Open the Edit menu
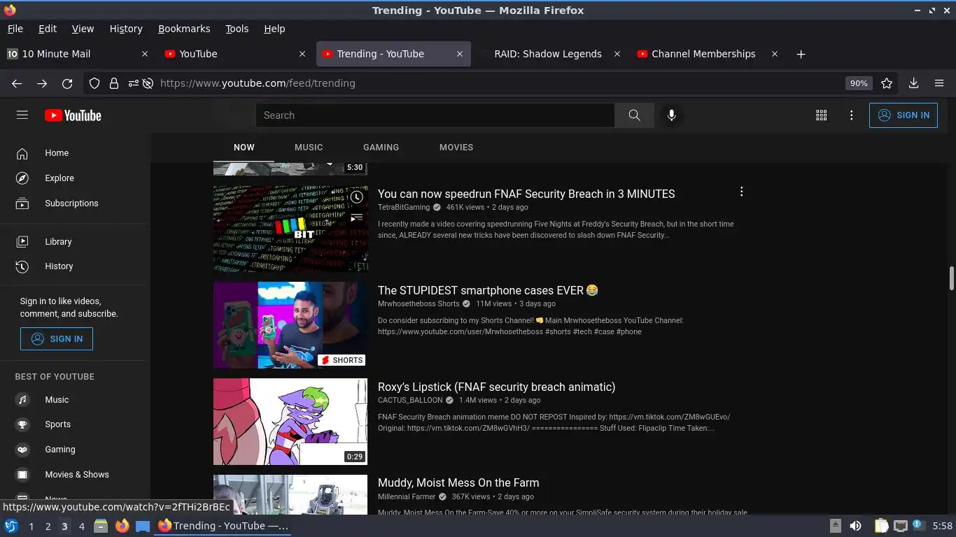 48,29
